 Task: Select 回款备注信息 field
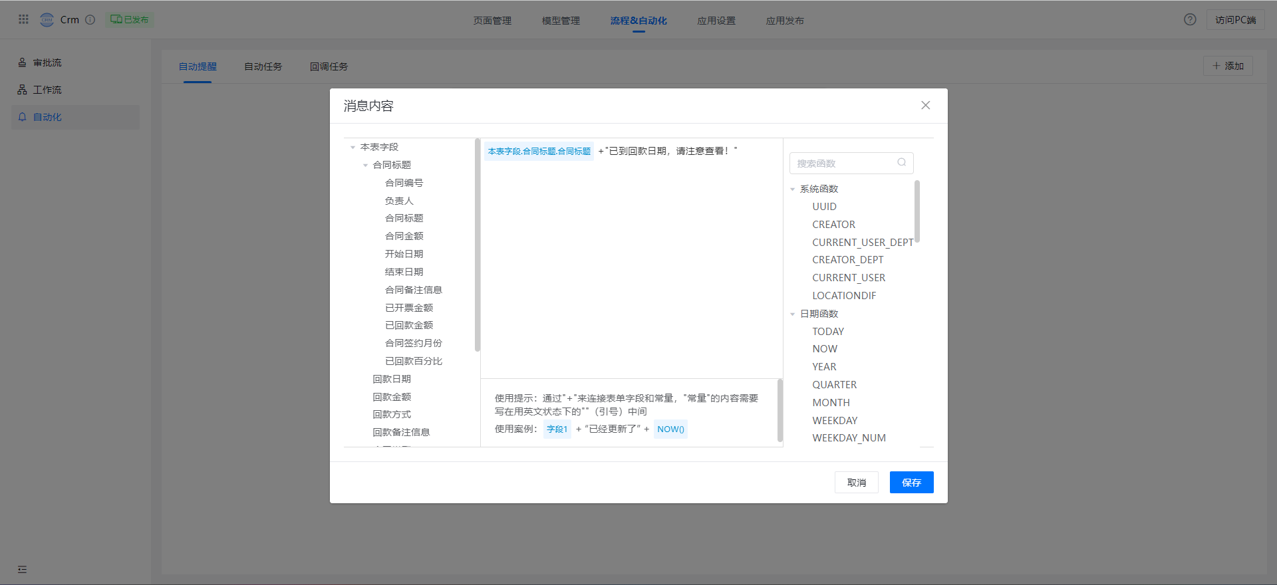pyautogui.click(x=401, y=432)
